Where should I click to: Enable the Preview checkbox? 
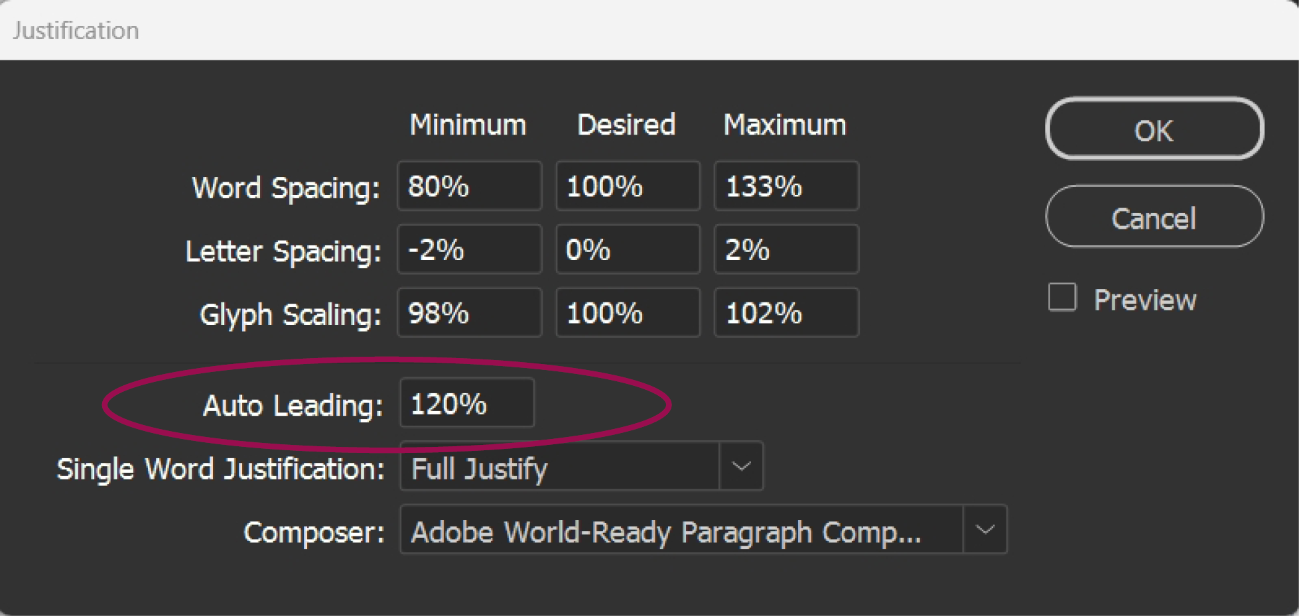pos(1062,297)
